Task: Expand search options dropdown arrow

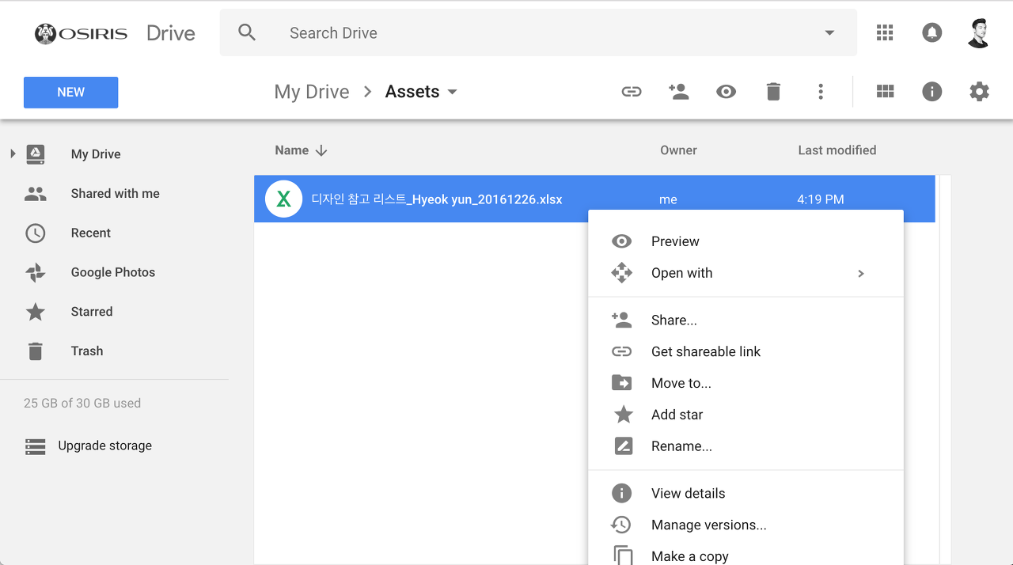Action: coord(829,33)
